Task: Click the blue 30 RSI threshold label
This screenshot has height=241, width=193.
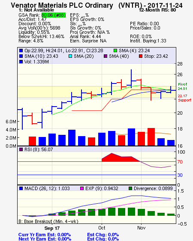Action: coord(180,175)
